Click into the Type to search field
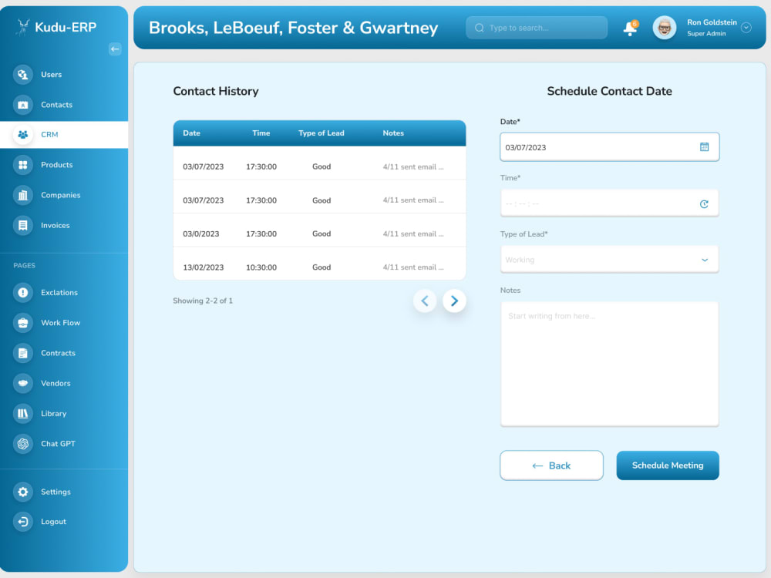The width and height of the screenshot is (771, 578). [x=537, y=28]
